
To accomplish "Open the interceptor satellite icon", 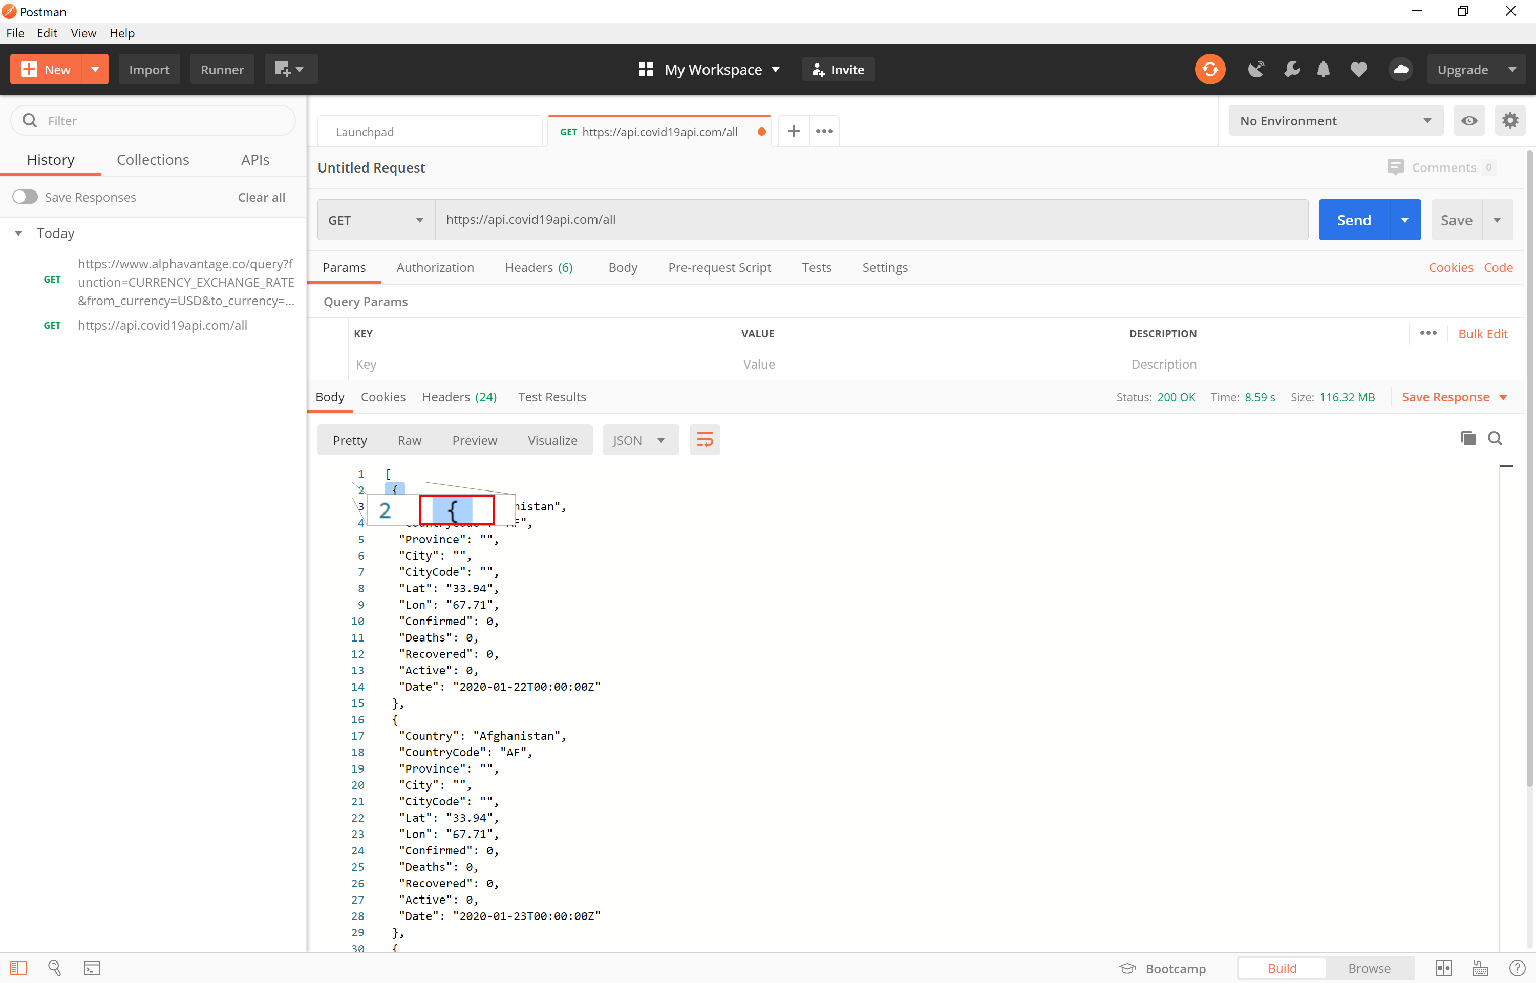I will coord(1255,69).
